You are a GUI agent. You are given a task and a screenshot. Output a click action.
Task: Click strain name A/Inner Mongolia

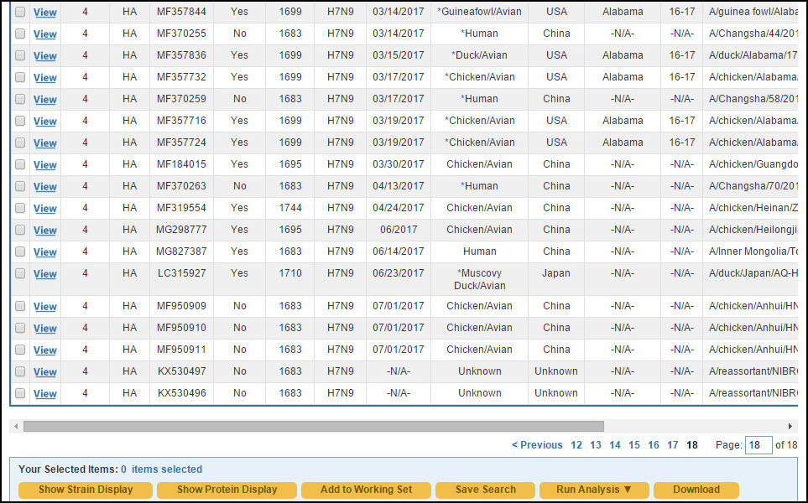click(x=753, y=251)
